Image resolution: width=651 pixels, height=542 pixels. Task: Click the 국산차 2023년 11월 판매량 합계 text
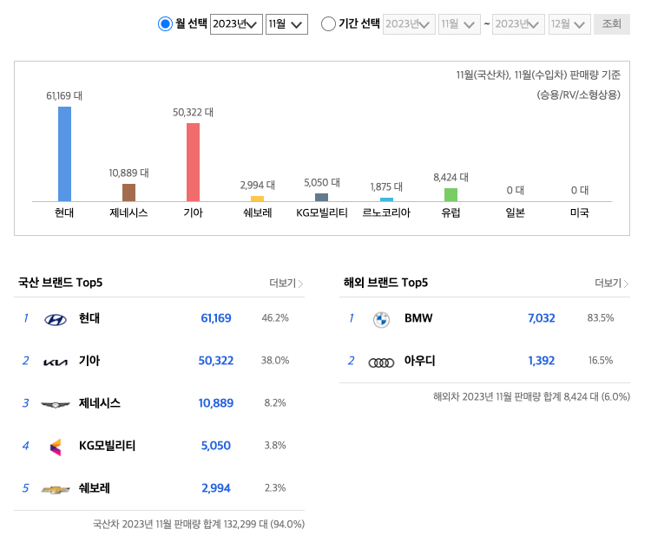[x=199, y=524]
